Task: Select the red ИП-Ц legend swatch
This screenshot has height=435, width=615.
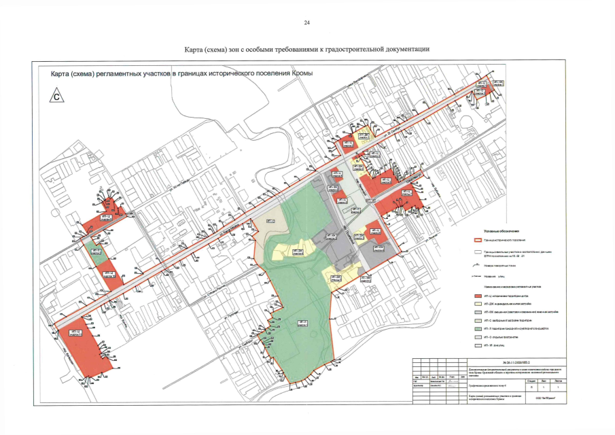Action: click(x=477, y=296)
